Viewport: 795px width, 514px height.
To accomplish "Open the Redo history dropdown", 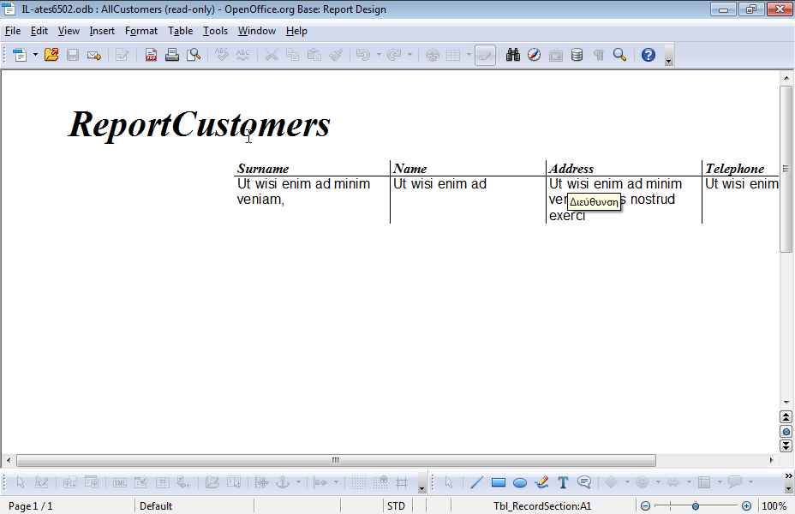I will click(x=409, y=55).
